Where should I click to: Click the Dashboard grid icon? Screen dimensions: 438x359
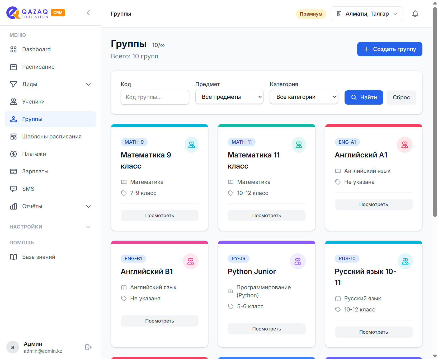click(13, 49)
